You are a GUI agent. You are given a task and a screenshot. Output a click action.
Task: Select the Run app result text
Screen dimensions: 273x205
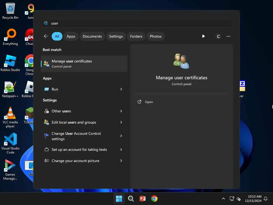coord(55,89)
